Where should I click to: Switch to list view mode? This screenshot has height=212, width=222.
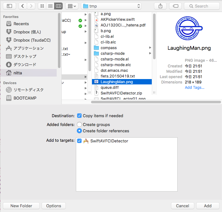click(x=50, y=6)
